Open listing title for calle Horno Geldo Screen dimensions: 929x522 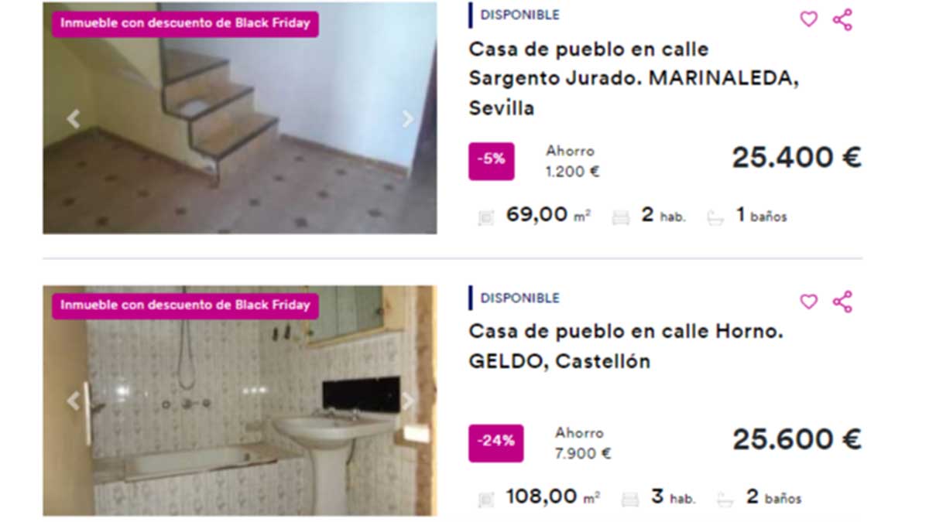point(626,346)
